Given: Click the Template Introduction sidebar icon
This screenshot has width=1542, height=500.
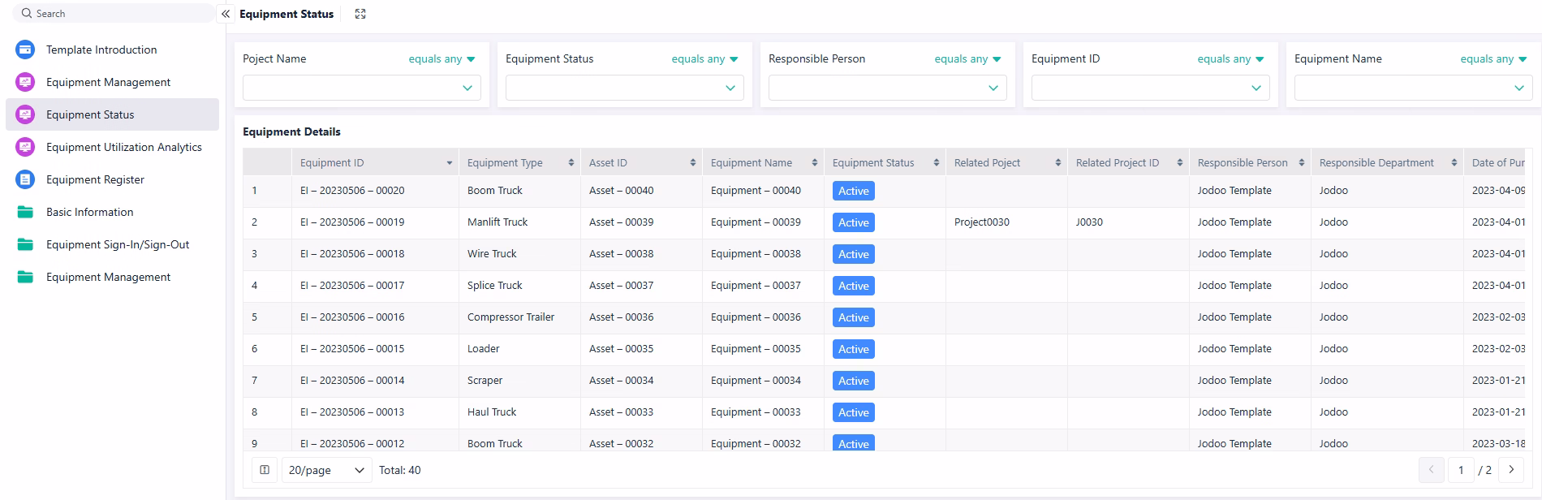Looking at the screenshot, I should tap(25, 50).
